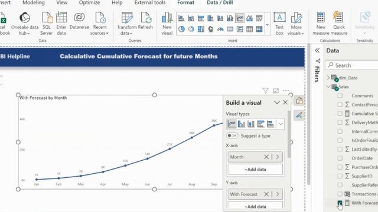Check the OrderDate field checkbox
This screenshot has height=212, width=378.
tap(340, 158)
